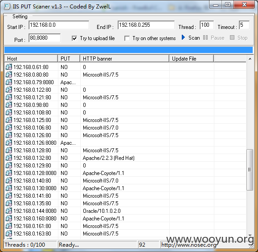Click the host icon for 192.168.0.125:80
This screenshot has width=258, height=252.
(9, 120)
